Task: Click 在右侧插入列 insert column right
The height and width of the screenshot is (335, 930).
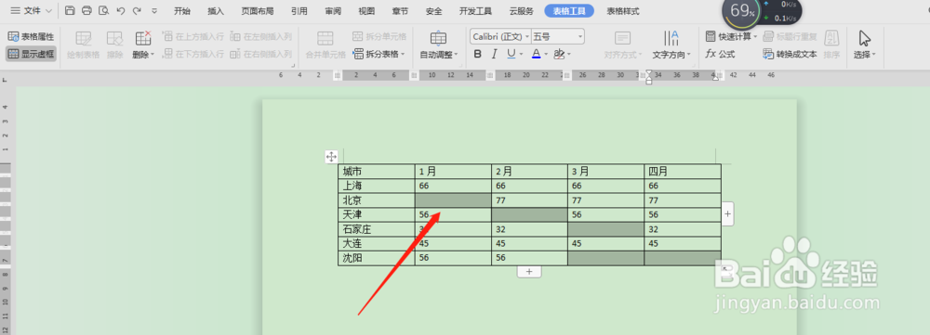Action: coord(261,54)
